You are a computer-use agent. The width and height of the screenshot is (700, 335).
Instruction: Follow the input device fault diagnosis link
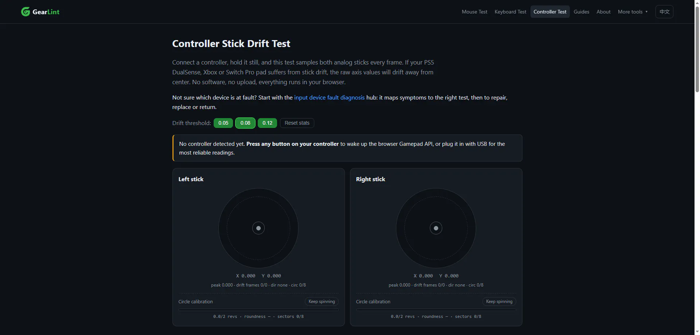coord(329,97)
